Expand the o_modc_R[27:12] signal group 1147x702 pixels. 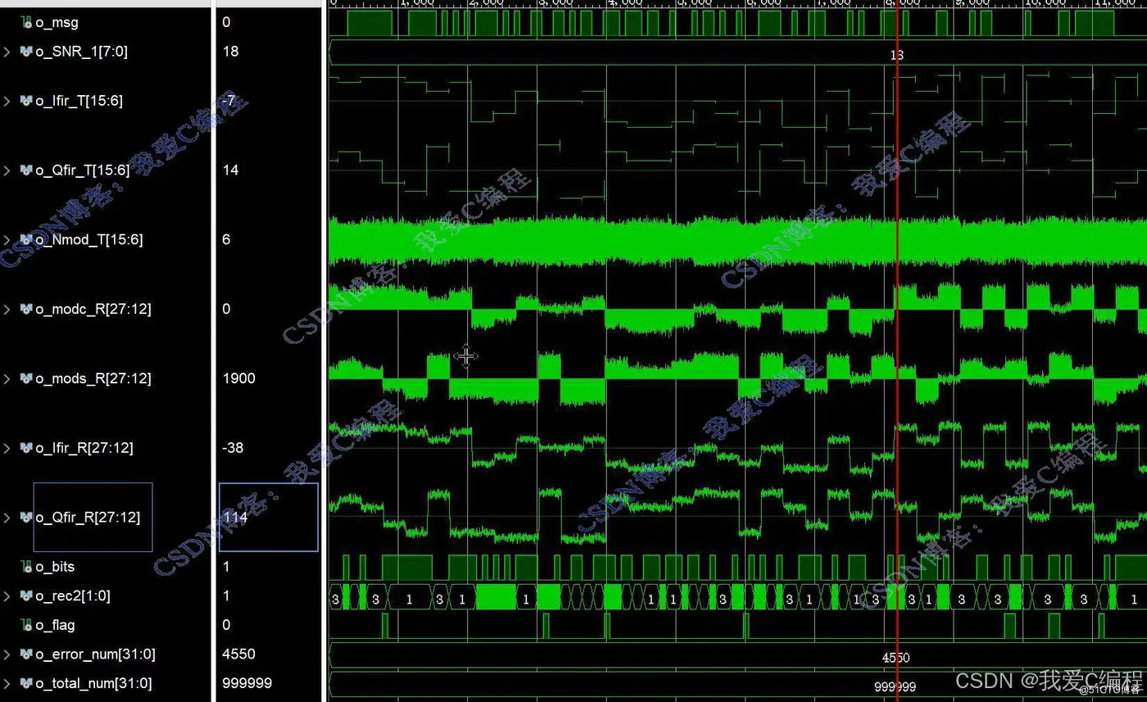point(7,309)
